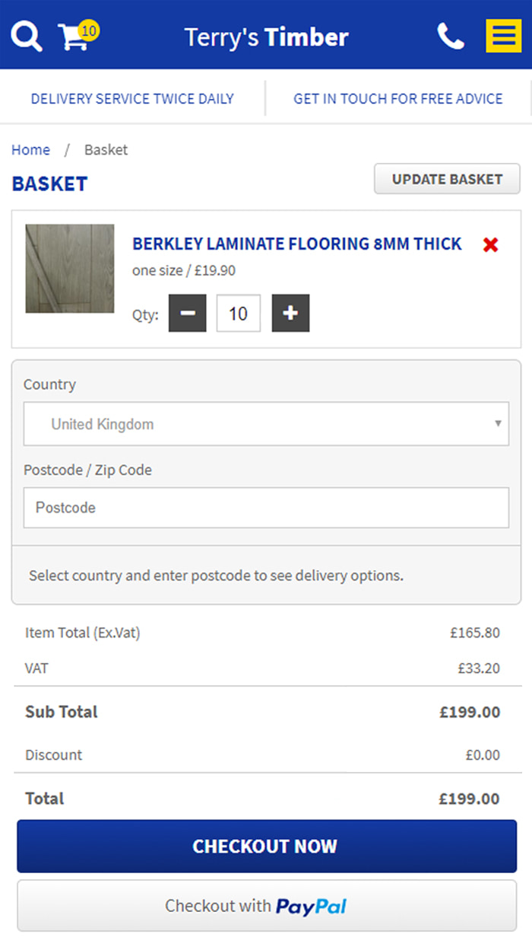This screenshot has width=532, height=947.
Task: Open the search magnifier icon
Action: point(27,36)
